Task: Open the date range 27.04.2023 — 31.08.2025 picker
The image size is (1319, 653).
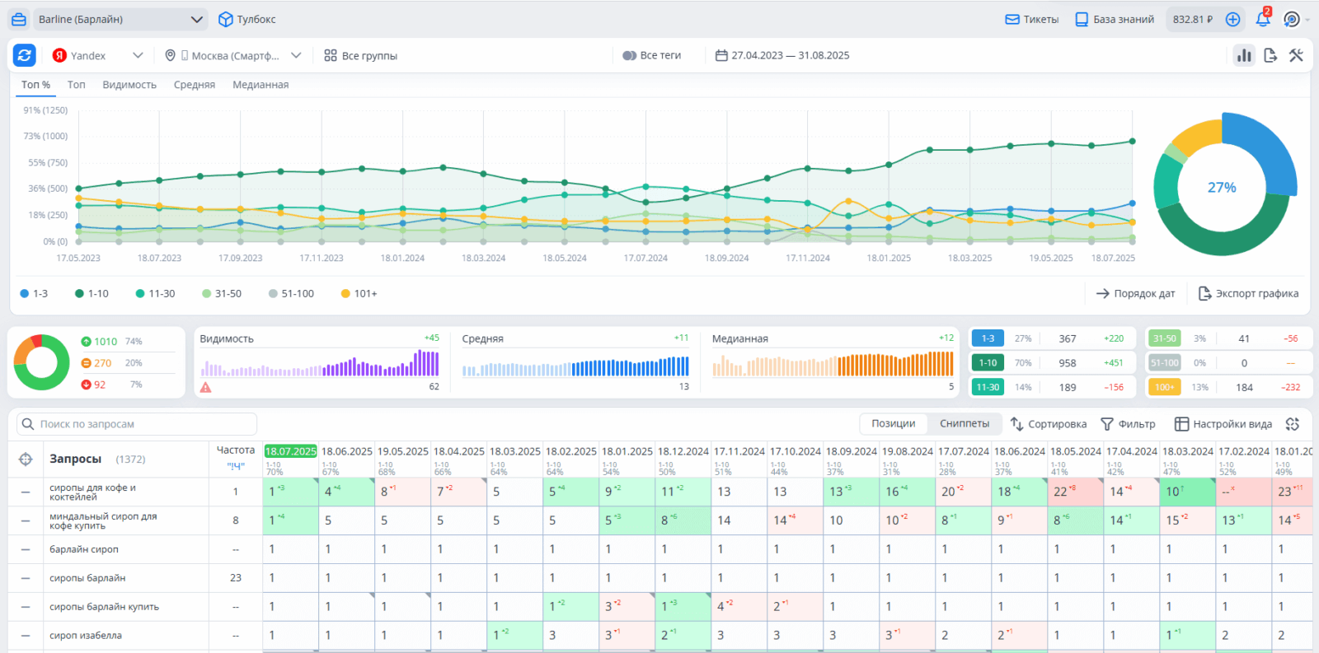Action: point(782,55)
